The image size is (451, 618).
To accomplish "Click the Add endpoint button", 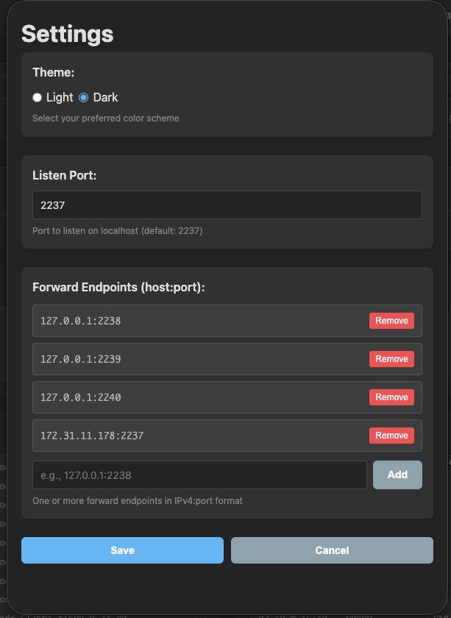I will tap(397, 475).
